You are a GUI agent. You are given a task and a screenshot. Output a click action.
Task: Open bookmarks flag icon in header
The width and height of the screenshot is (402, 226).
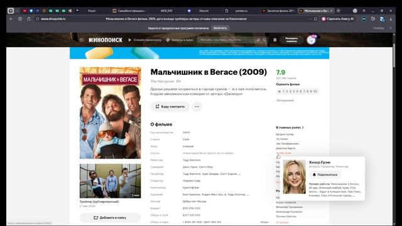coord(275,40)
